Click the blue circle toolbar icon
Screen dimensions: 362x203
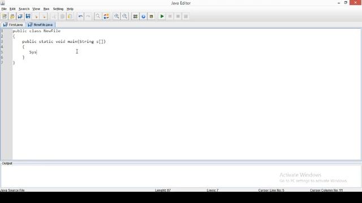coord(143,16)
